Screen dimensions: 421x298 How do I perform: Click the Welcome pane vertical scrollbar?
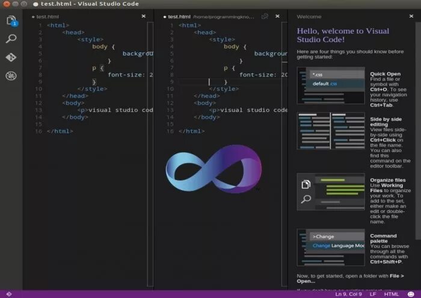click(418, 131)
